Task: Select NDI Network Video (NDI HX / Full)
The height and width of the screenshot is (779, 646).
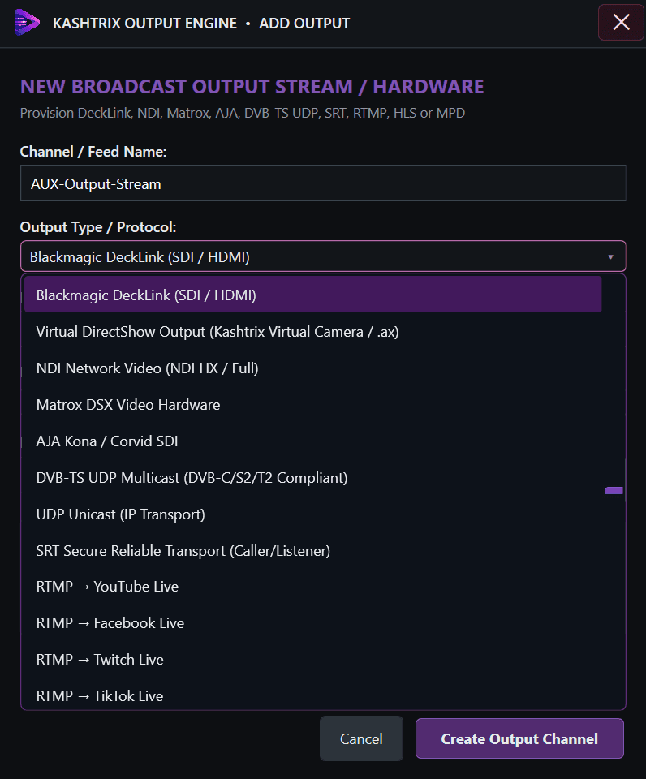Action: tap(313, 368)
